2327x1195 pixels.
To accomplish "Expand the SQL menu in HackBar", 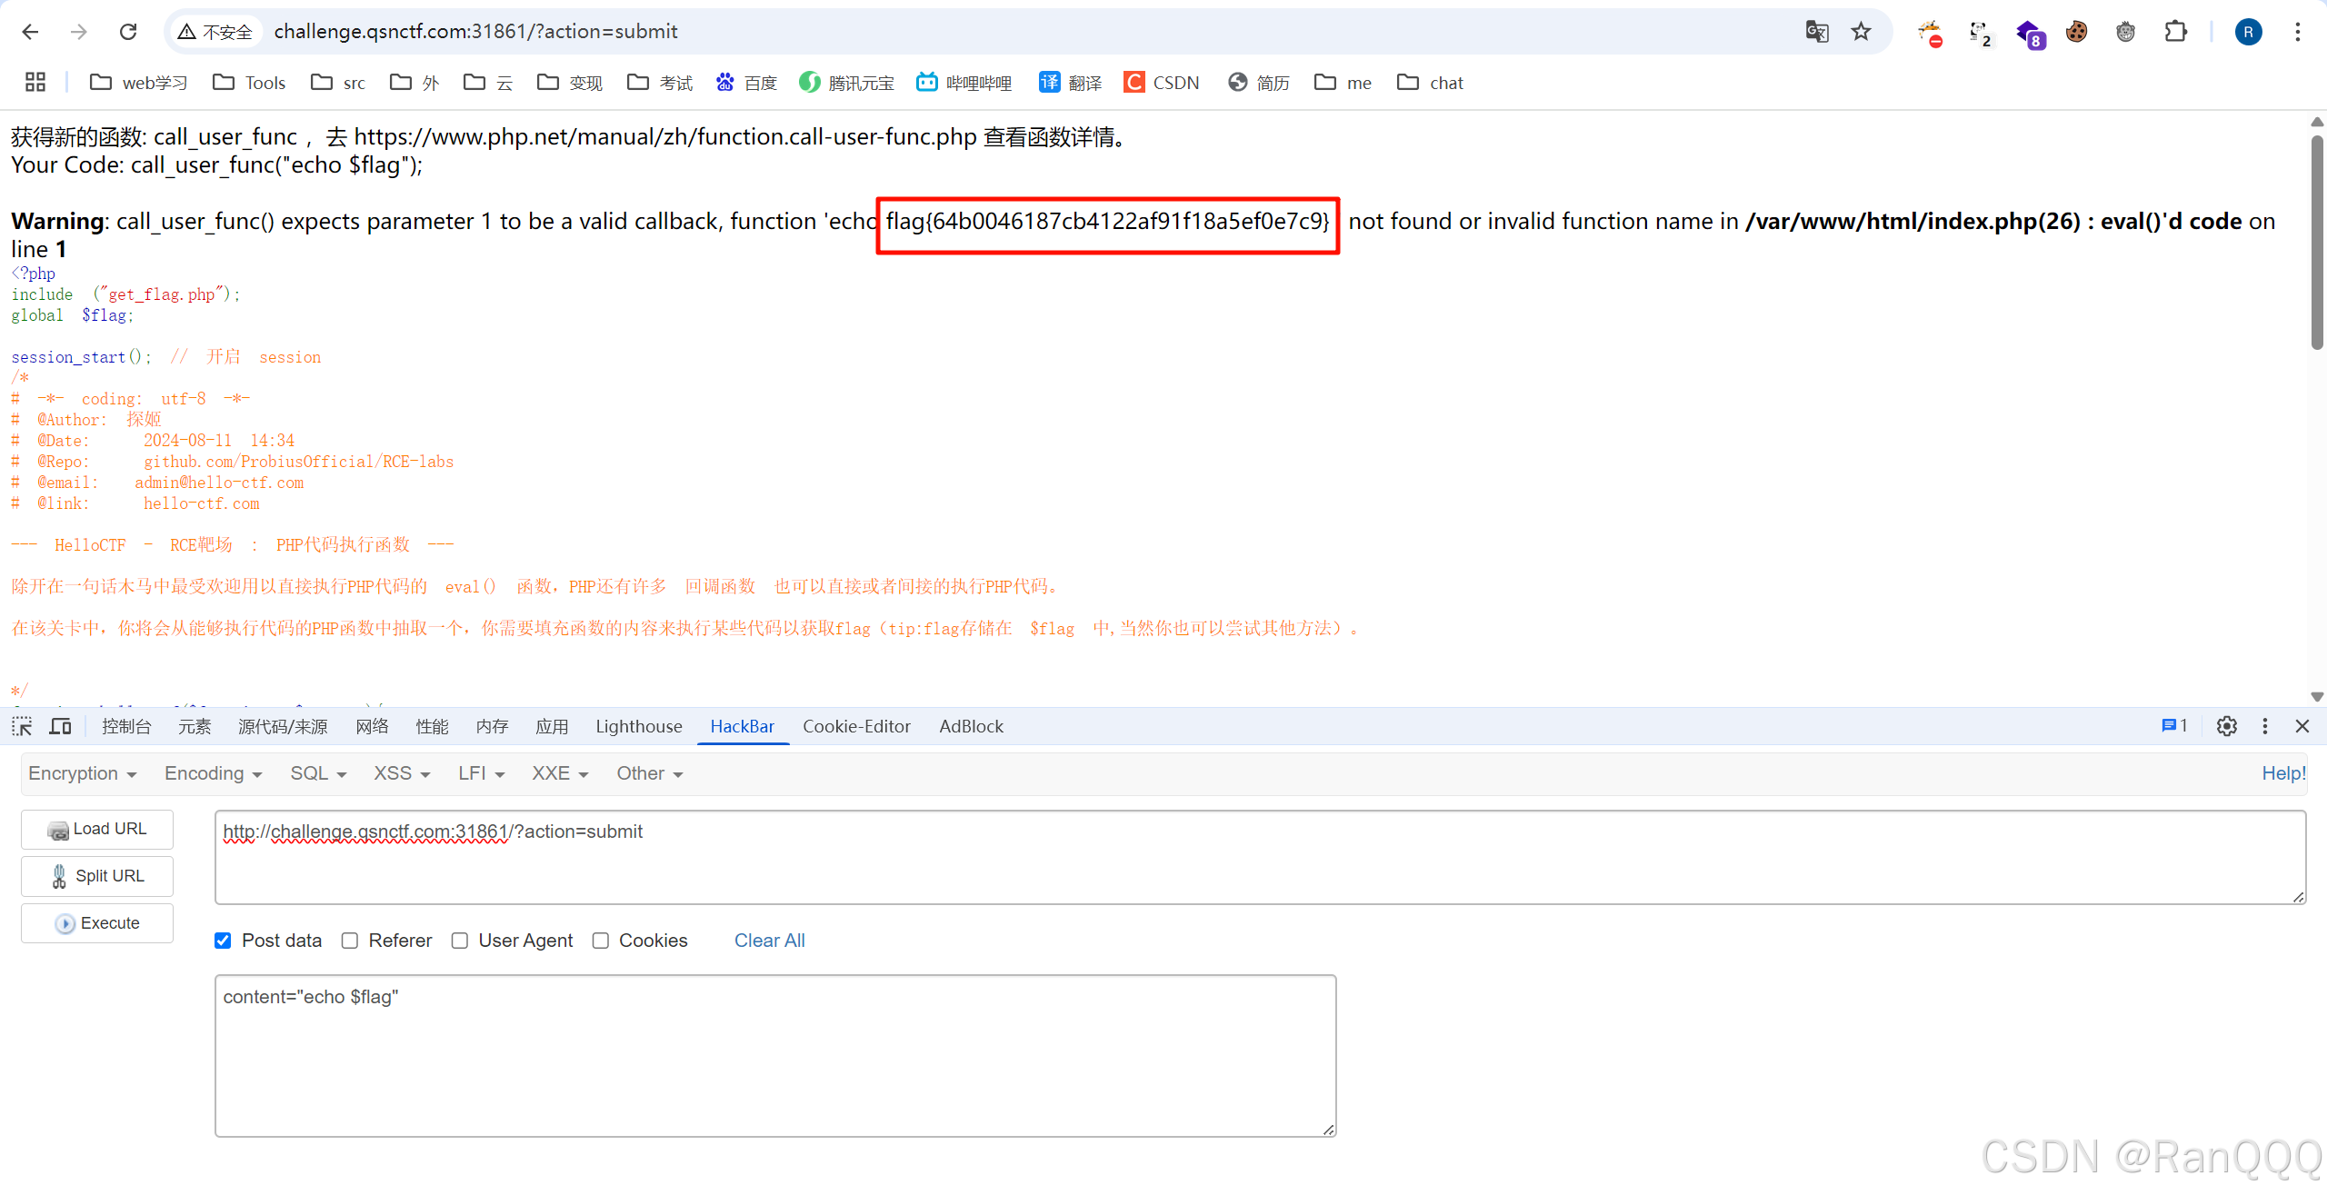I will tap(317, 773).
